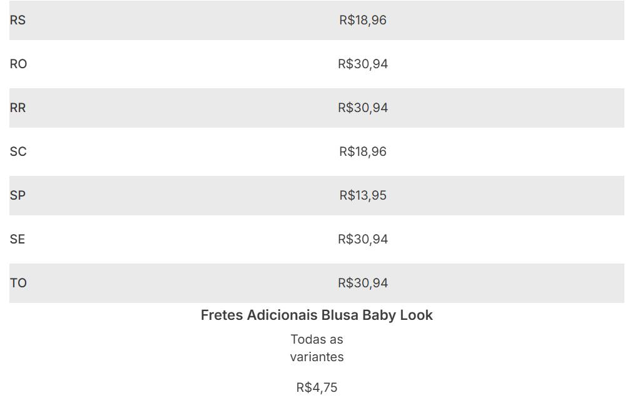Click the SC state label

pyautogui.click(x=18, y=151)
